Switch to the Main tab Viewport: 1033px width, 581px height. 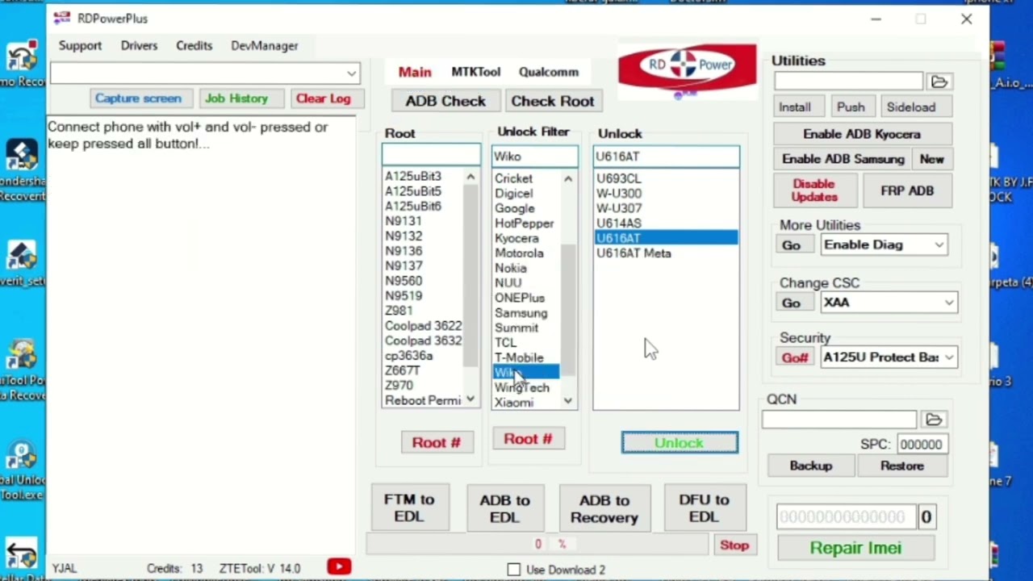415,72
